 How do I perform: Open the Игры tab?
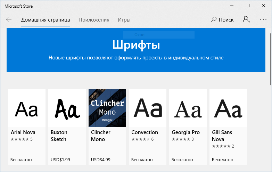click(x=124, y=20)
